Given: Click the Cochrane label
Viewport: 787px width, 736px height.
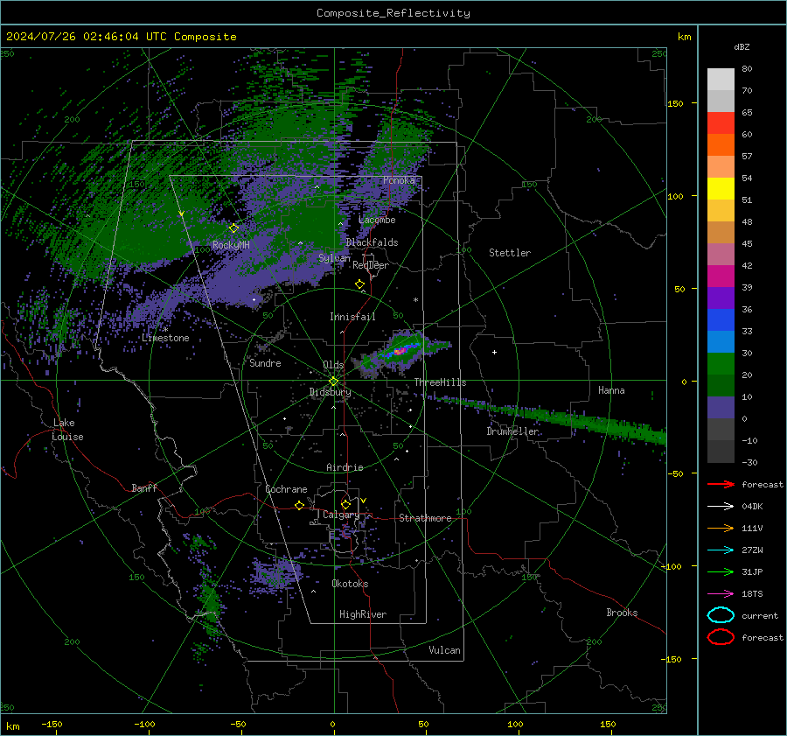Looking at the screenshot, I should coord(286,489).
